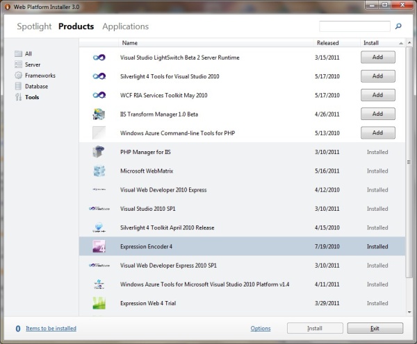
Task: Click the 5/16/2011 release date cell
Action: click(x=327, y=171)
